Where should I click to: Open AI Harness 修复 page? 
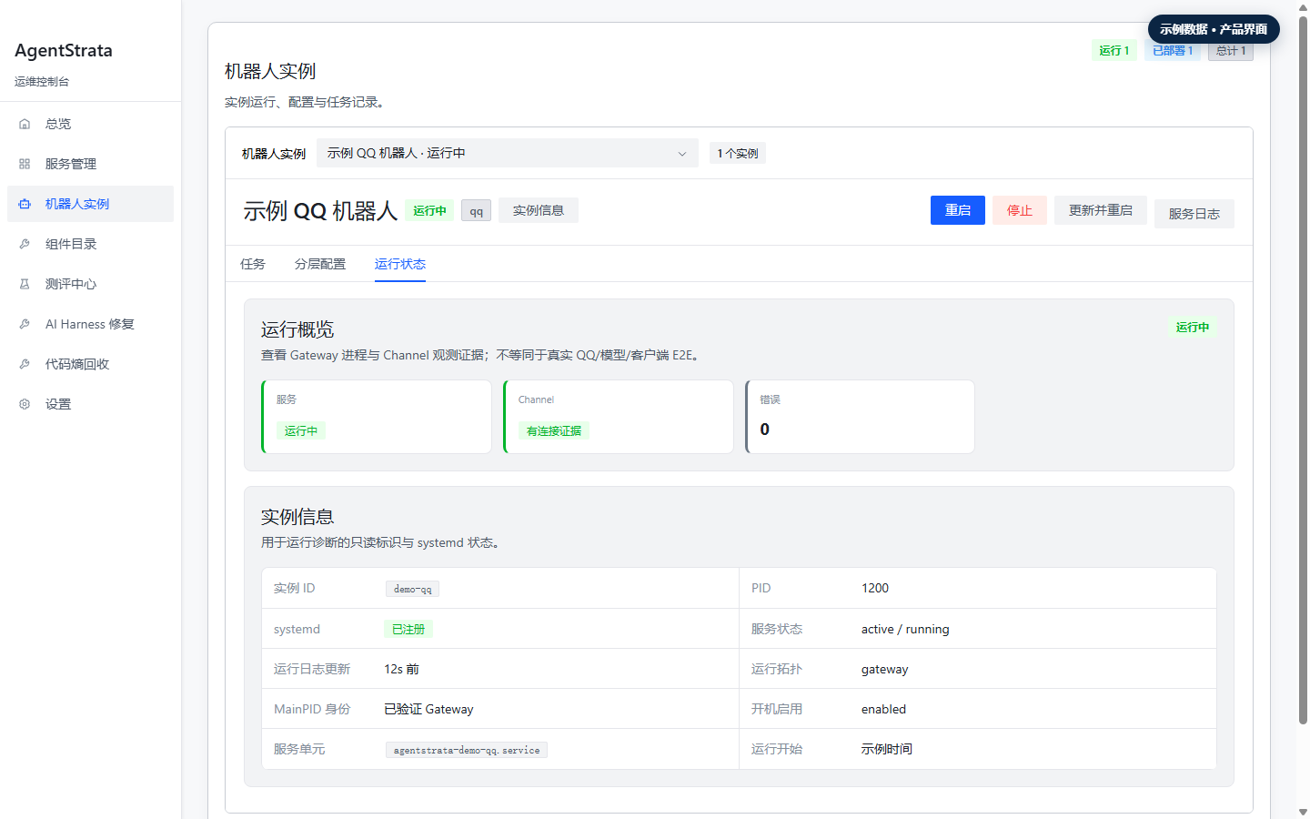pos(90,324)
